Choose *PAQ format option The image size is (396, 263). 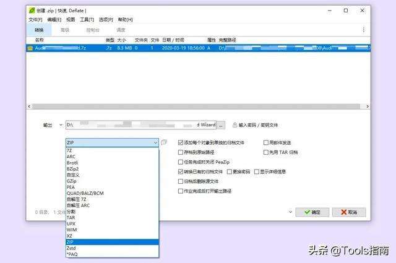pyautogui.click(x=112, y=254)
